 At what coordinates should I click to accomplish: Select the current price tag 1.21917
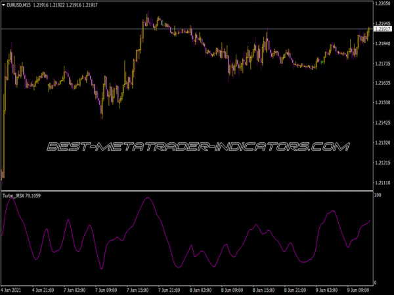[x=383, y=29]
